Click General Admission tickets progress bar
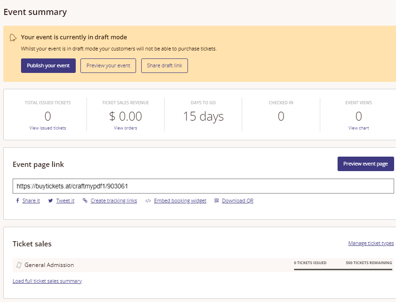This screenshot has height=302, width=396. pyautogui.click(x=343, y=269)
